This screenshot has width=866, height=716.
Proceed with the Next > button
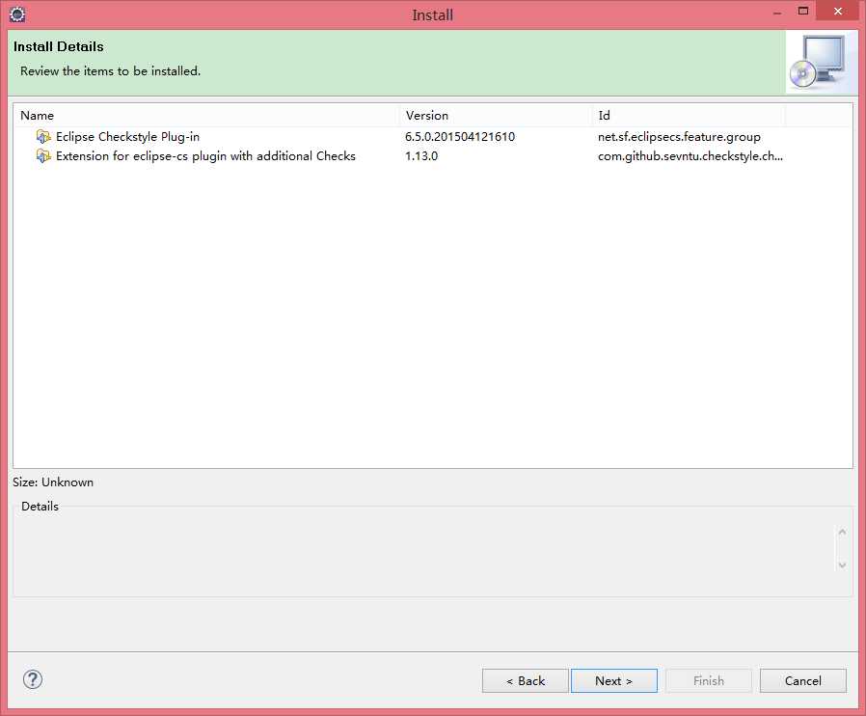(613, 680)
